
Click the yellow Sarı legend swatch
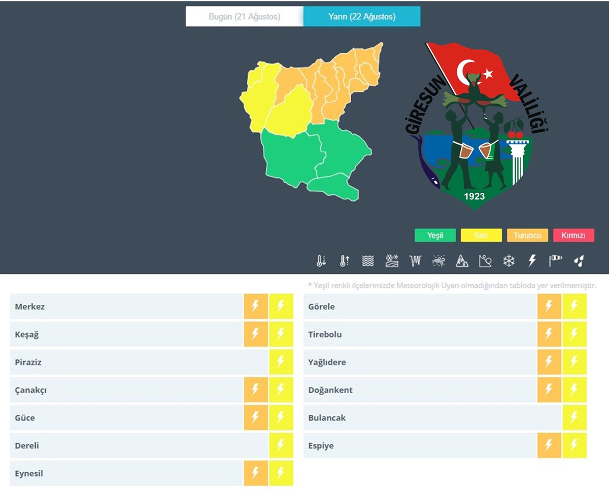[481, 235]
